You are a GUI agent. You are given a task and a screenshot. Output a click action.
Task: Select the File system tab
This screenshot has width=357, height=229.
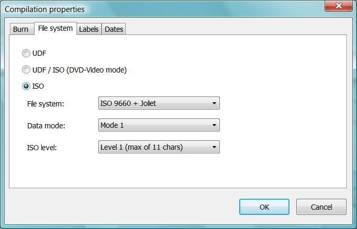click(x=55, y=28)
